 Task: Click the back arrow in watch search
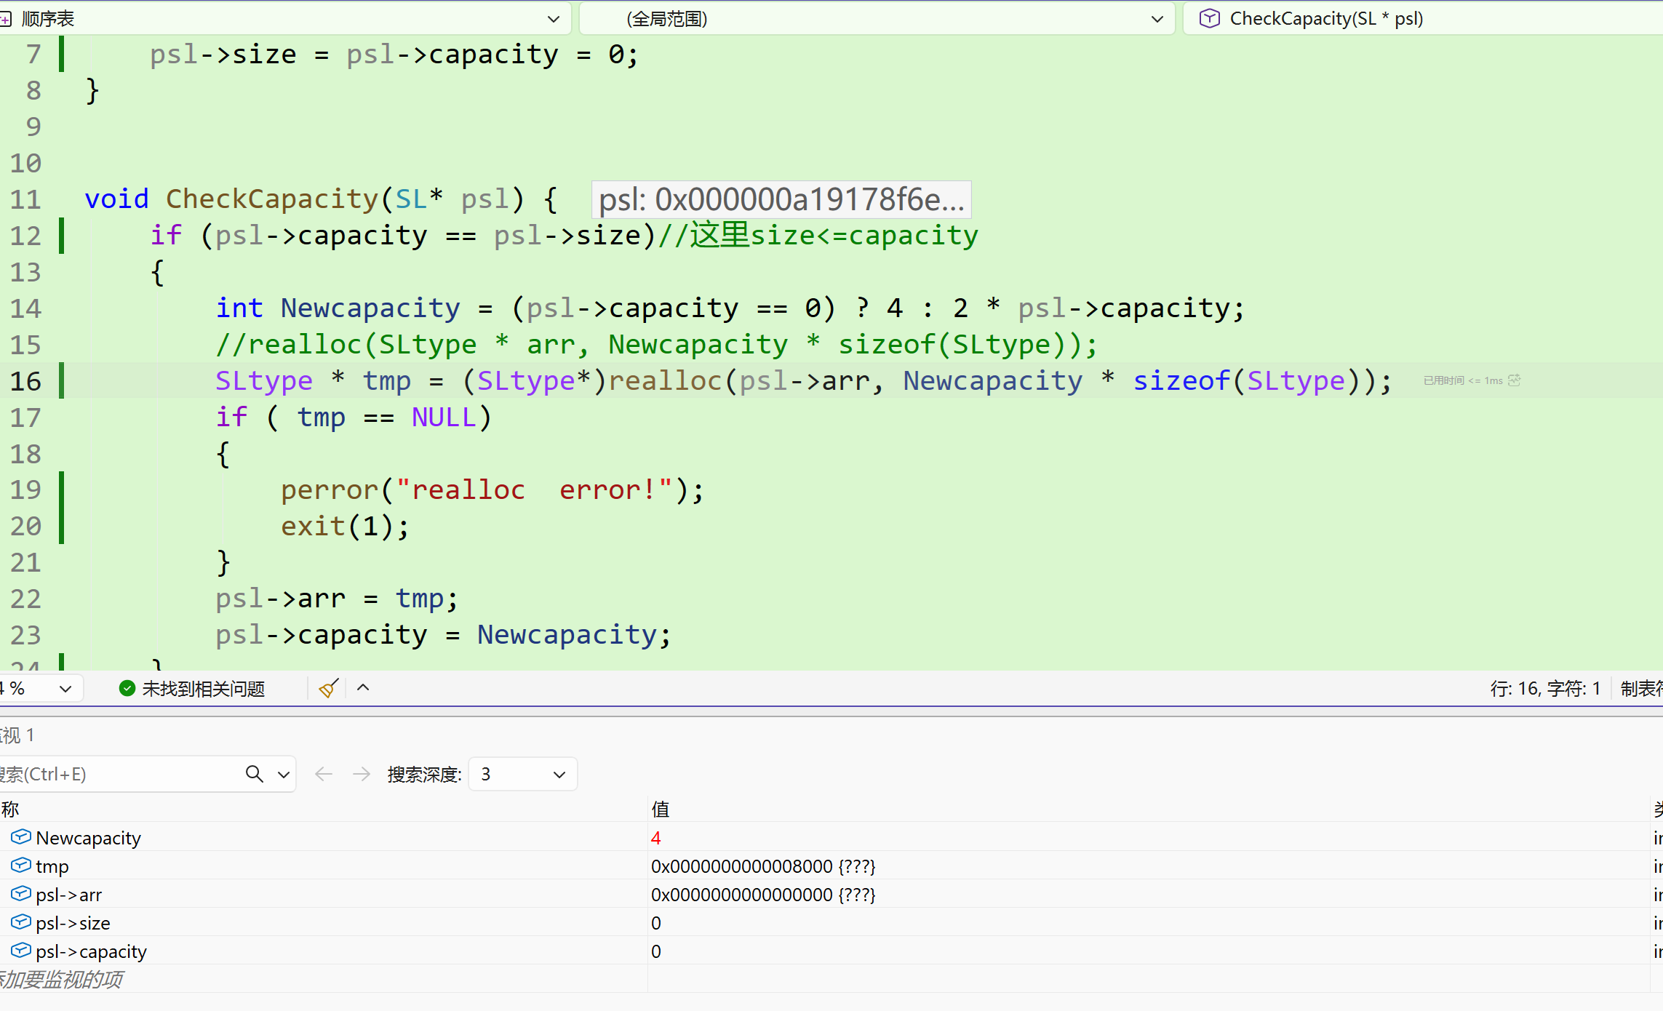[324, 774]
